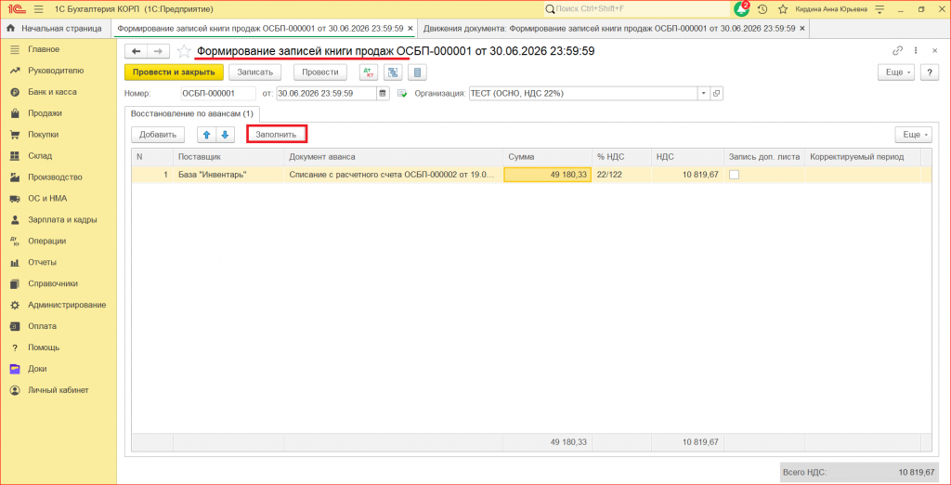Viewport: 951px width, 485px height.
Task: Open the notifications bell
Action: click(x=741, y=9)
